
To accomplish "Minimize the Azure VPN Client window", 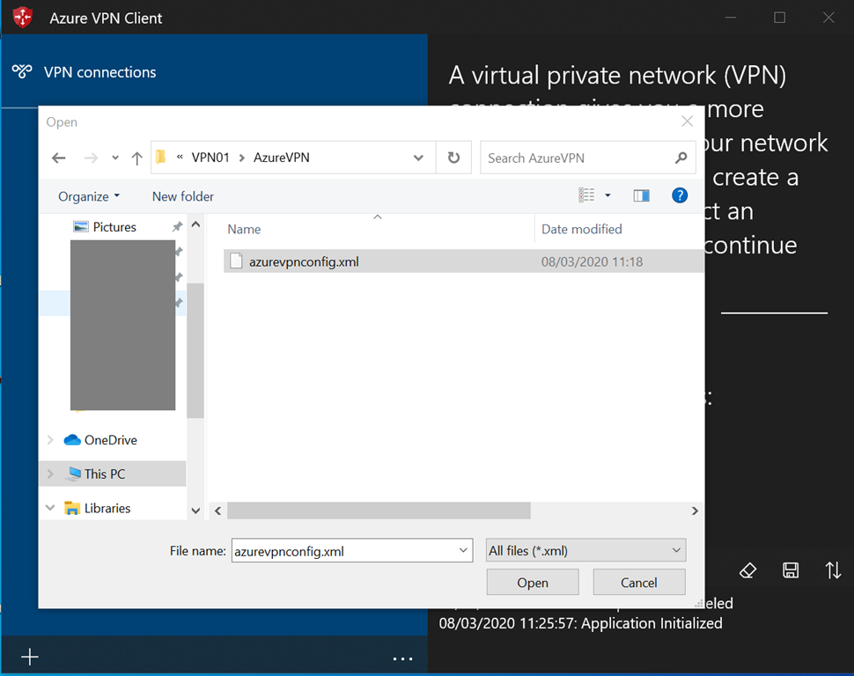I will click(731, 18).
